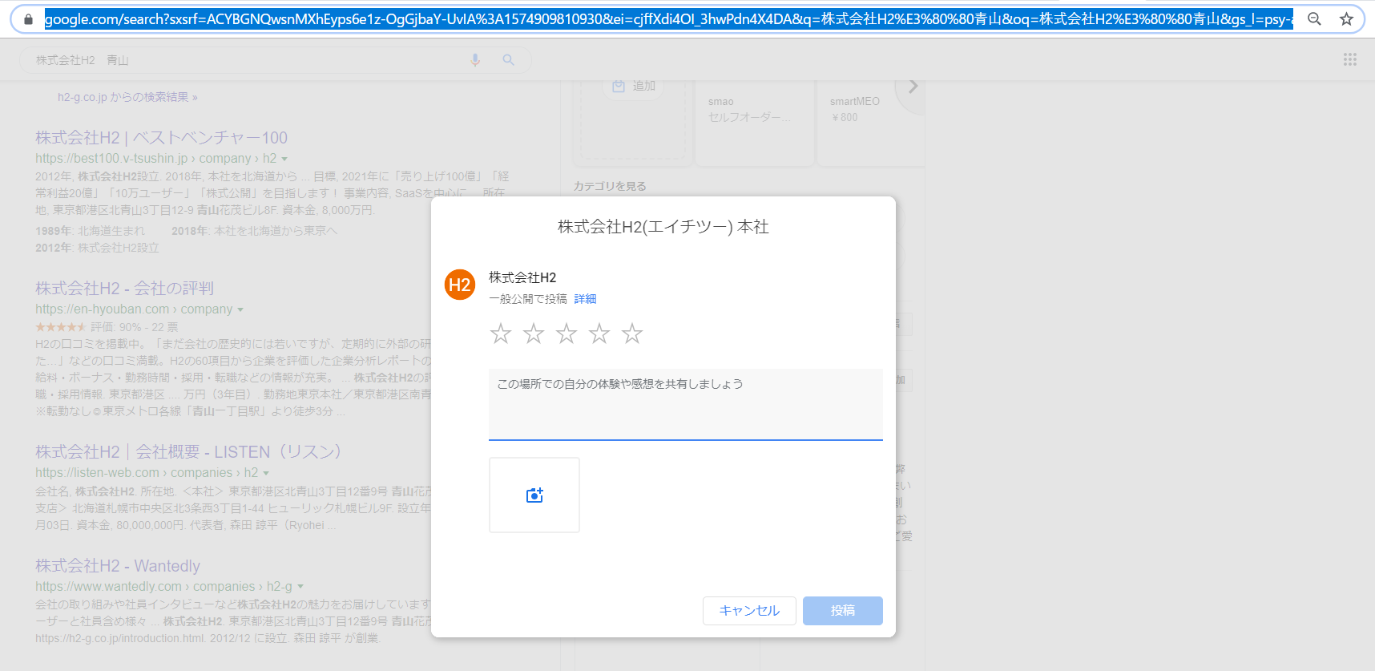The height and width of the screenshot is (671, 1375).
Task: Select the second rating star
Action: click(x=534, y=333)
